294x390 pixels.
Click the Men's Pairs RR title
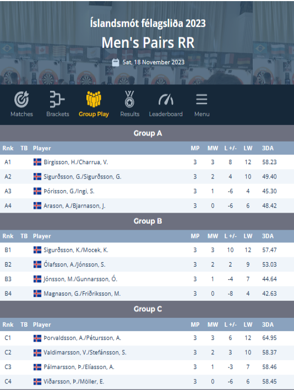coord(148,42)
